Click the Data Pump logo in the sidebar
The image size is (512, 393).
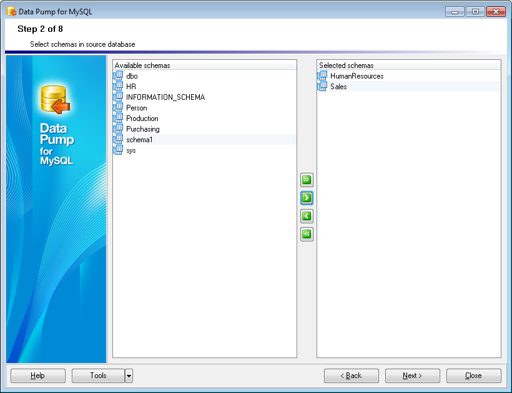tap(54, 100)
